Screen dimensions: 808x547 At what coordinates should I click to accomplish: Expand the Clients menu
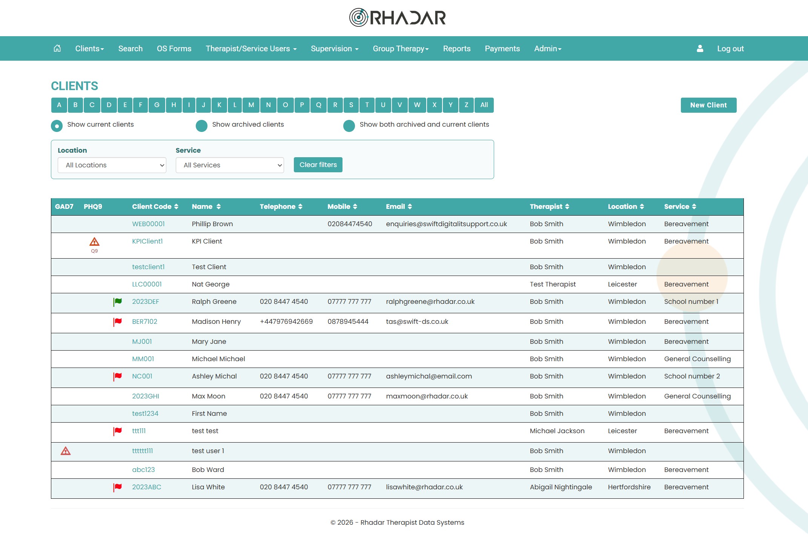(x=89, y=49)
